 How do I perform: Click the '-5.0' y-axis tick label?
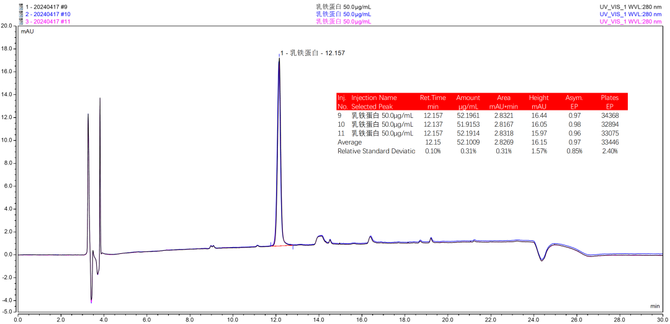point(6,311)
